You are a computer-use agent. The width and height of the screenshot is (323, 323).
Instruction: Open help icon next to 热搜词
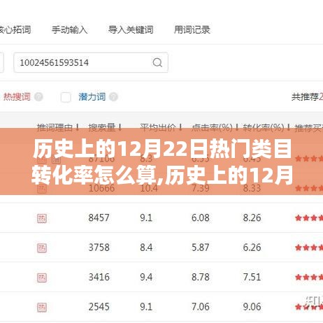point(38,96)
